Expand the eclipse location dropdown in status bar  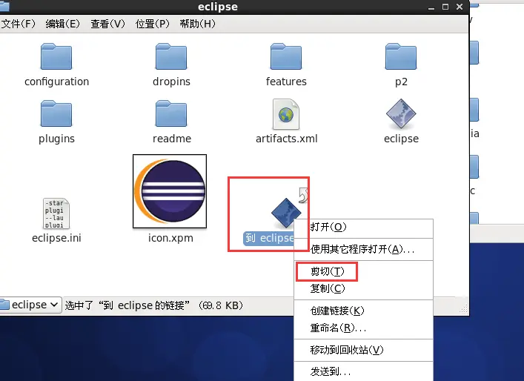pos(30,305)
